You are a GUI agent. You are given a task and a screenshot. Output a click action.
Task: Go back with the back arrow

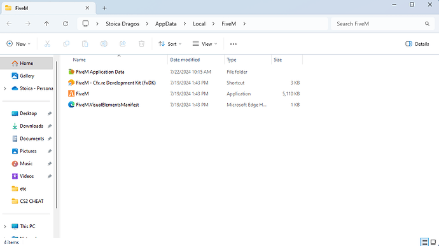(9, 24)
